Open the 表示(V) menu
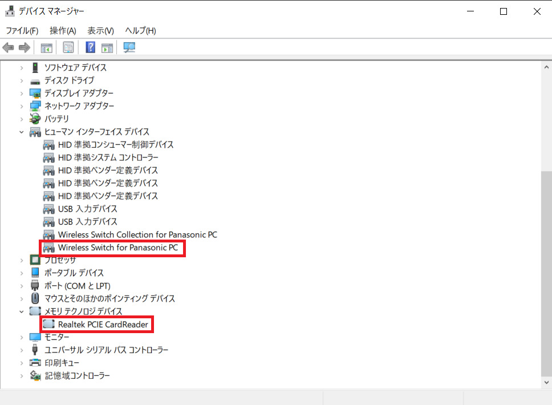This screenshot has height=405, width=552. coord(101,31)
